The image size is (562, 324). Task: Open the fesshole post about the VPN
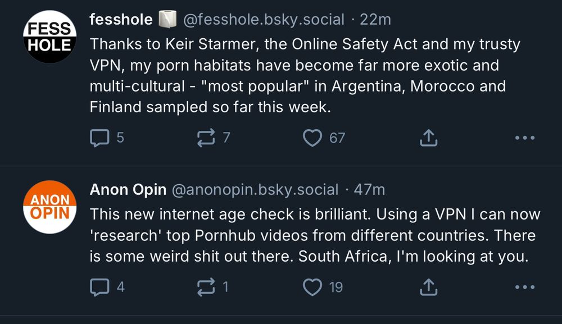pyautogui.click(x=298, y=75)
